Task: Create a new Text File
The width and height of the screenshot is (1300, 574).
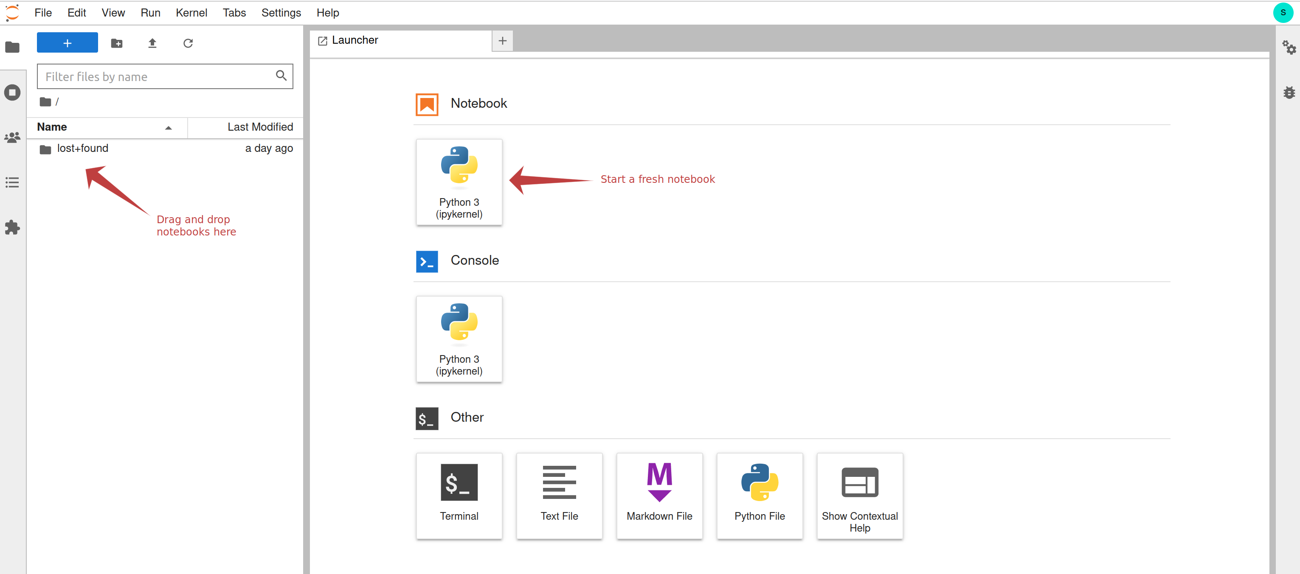Action: pos(559,496)
